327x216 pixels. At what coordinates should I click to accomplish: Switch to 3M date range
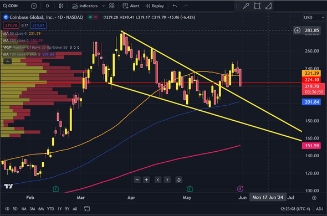click(x=32, y=209)
